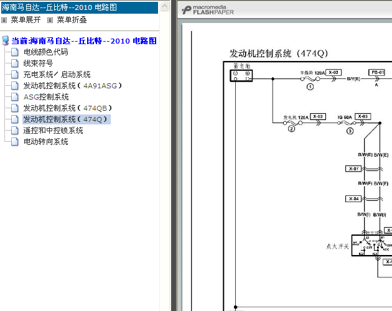The height and width of the screenshot is (311, 392).
Task: Click the FB-01 connector label
Action: coord(376,73)
